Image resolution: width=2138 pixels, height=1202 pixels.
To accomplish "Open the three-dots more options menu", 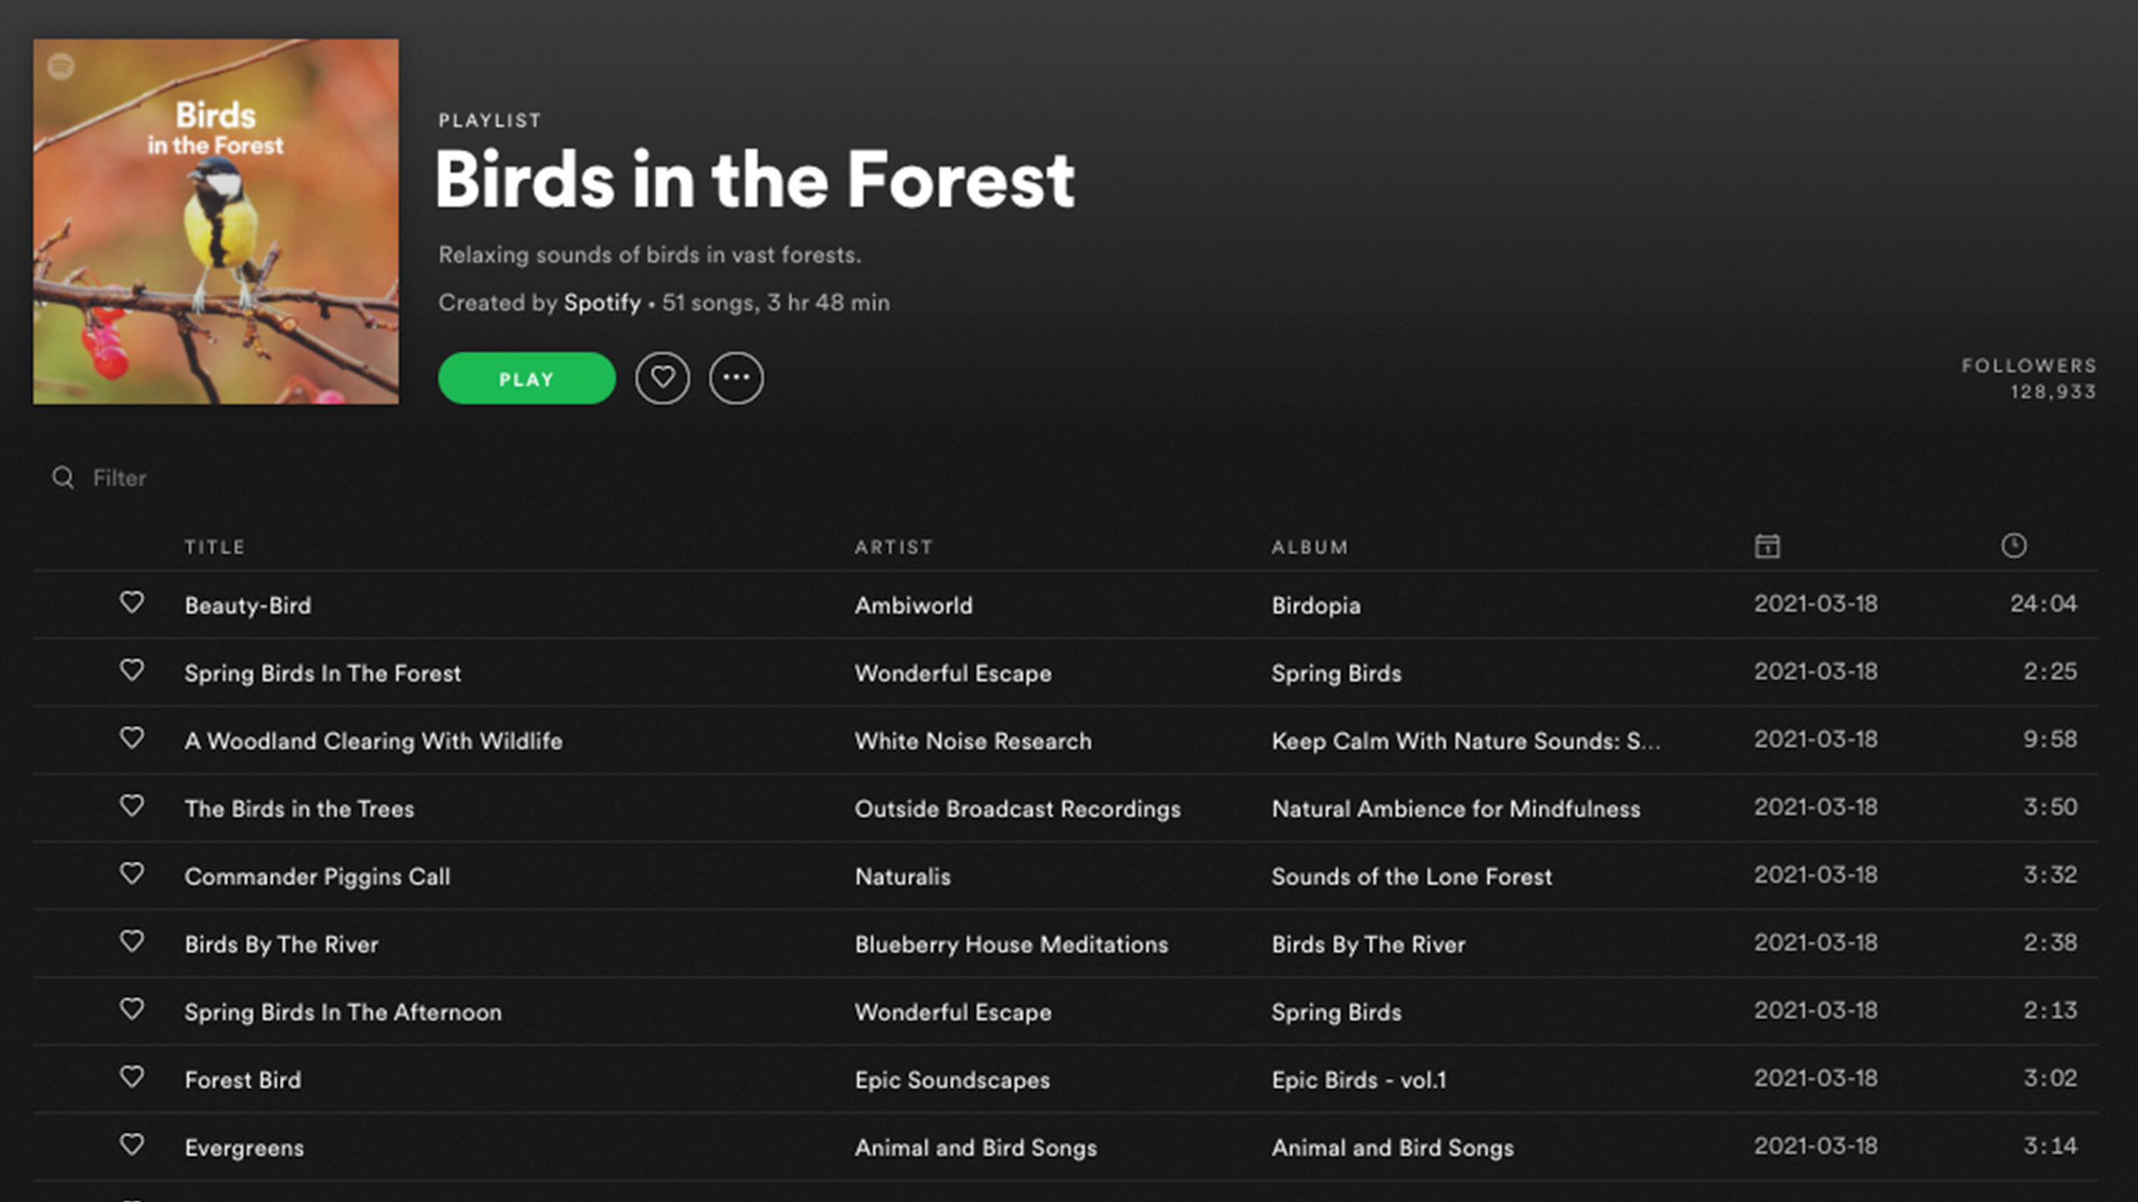I will (x=736, y=378).
